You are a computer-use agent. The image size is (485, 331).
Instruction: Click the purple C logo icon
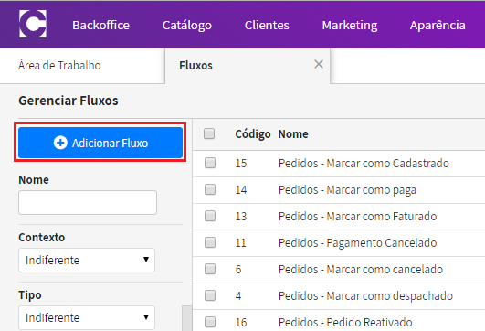[x=33, y=24]
